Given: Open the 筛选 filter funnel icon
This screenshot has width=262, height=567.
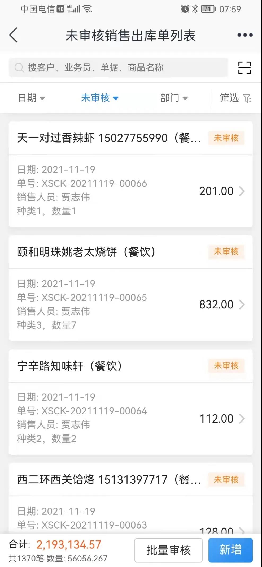Looking at the screenshot, I should pos(247,98).
